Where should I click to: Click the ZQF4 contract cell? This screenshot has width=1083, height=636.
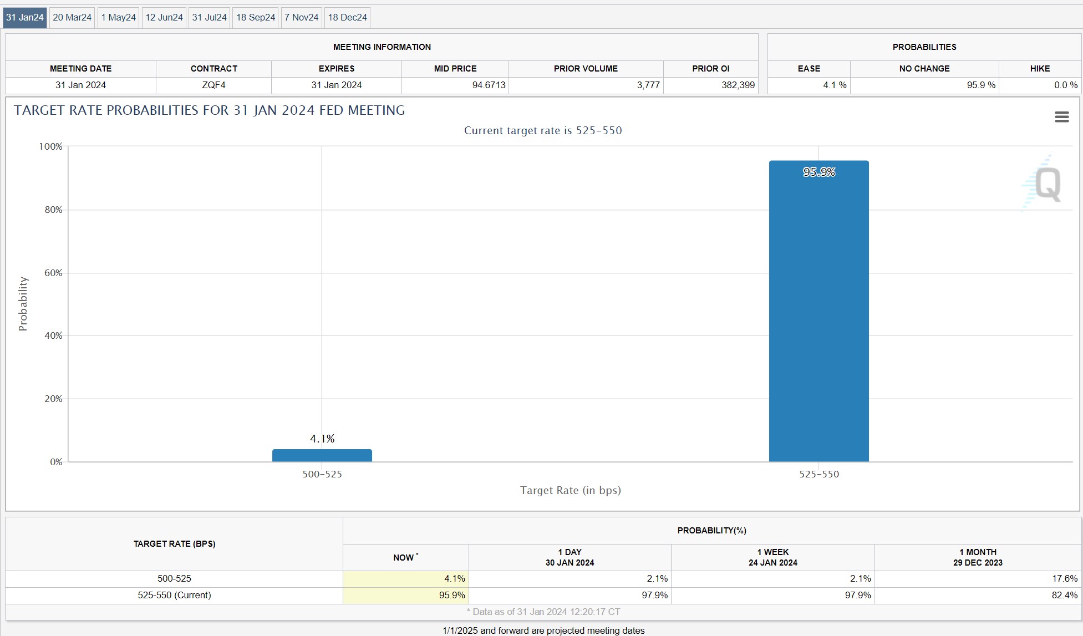coord(213,85)
